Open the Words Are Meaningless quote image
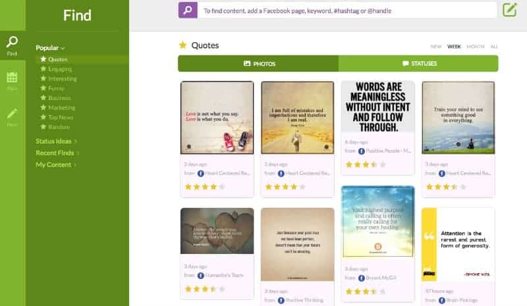The image size is (527, 306). (377, 107)
